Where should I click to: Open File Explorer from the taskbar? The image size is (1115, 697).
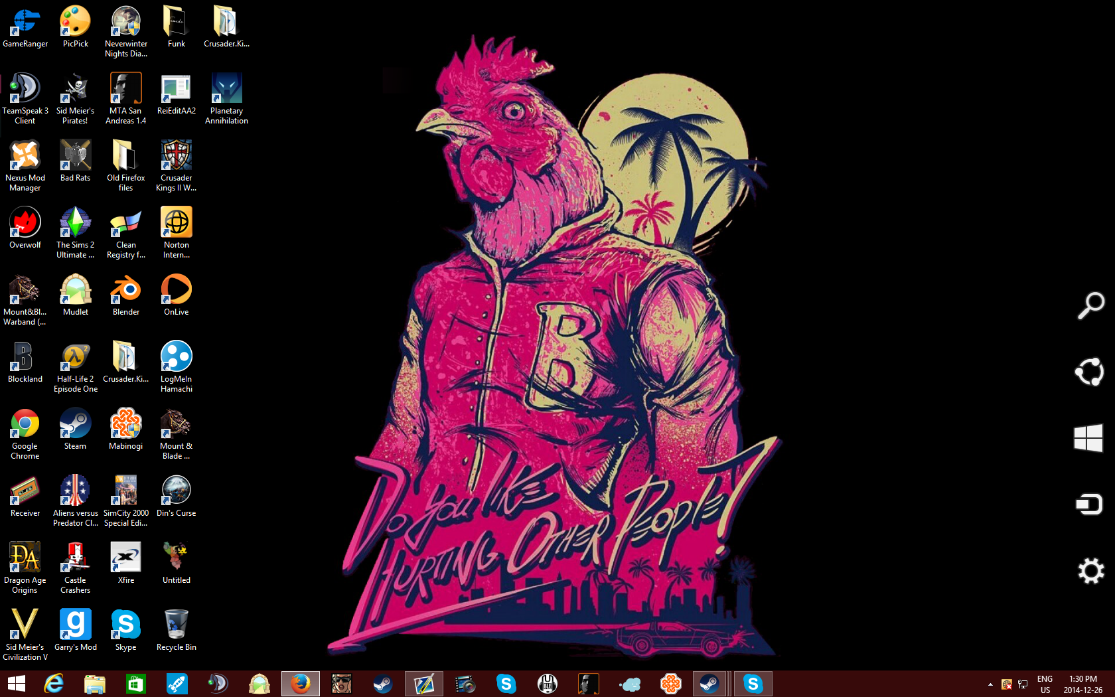[95, 684]
